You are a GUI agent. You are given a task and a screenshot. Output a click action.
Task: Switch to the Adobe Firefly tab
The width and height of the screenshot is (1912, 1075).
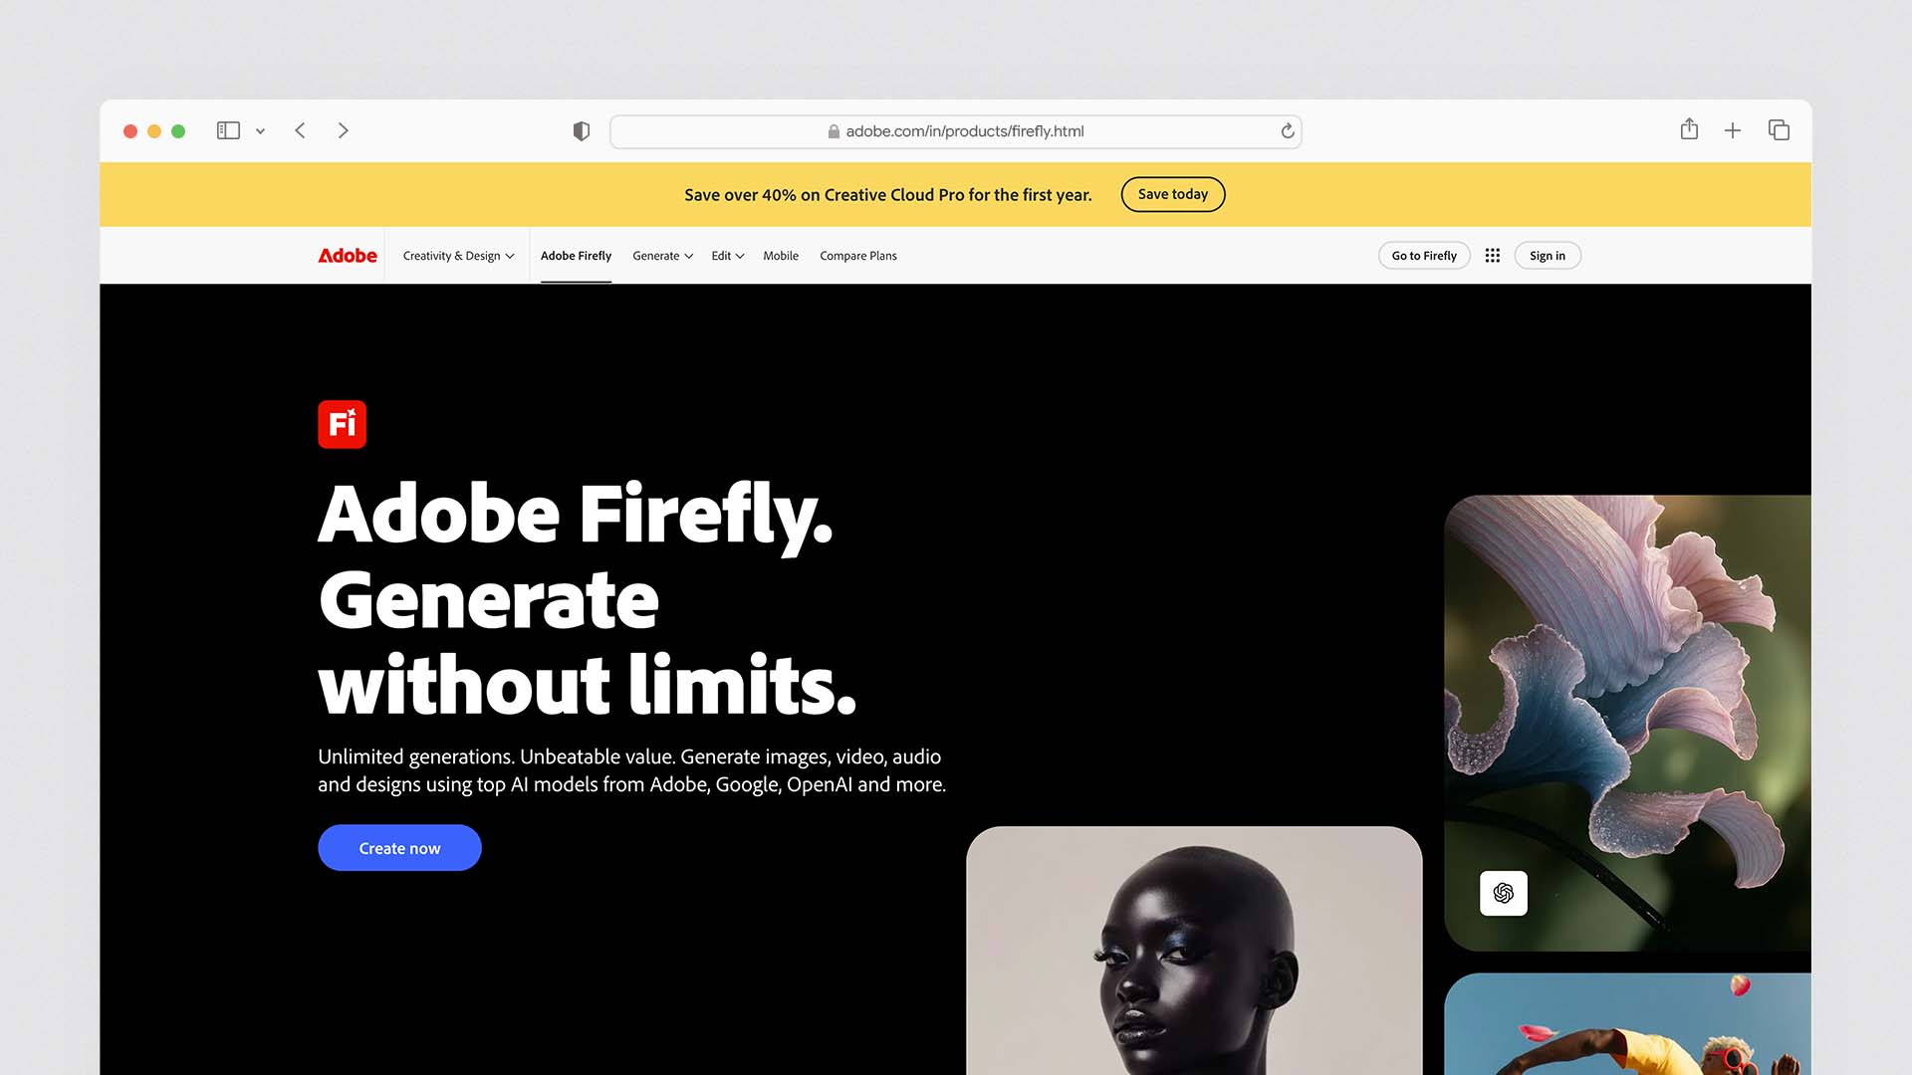point(576,255)
